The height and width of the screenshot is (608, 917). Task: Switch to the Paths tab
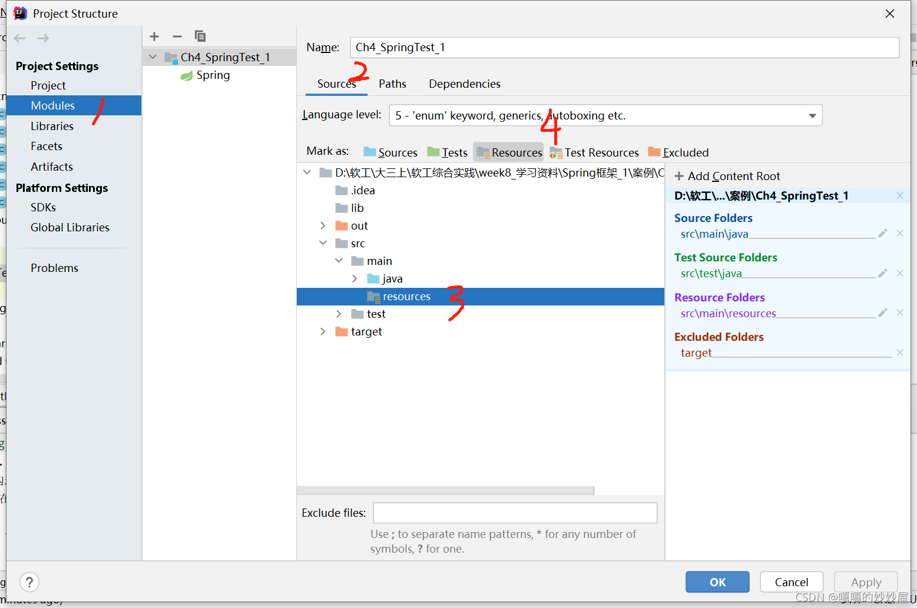click(x=392, y=84)
